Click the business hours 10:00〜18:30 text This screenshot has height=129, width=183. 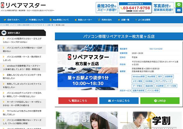point(137,53)
